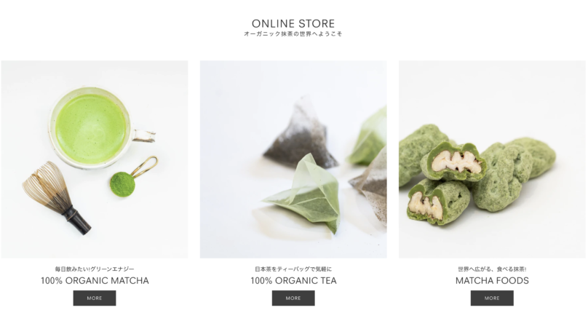
Task: Click the 毎日飲みたい!グリーンエナジー caption
Action: point(95,269)
